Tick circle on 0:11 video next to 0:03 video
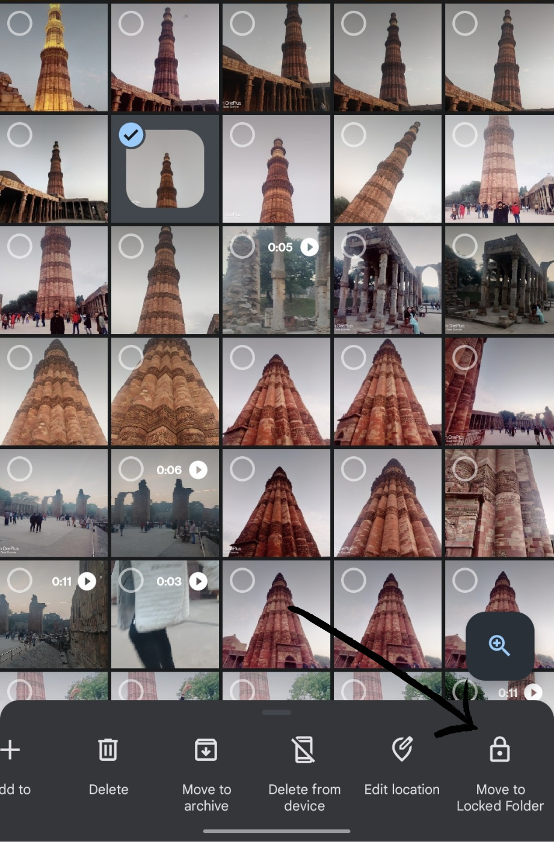The width and height of the screenshot is (554, 842). pos(20,581)
